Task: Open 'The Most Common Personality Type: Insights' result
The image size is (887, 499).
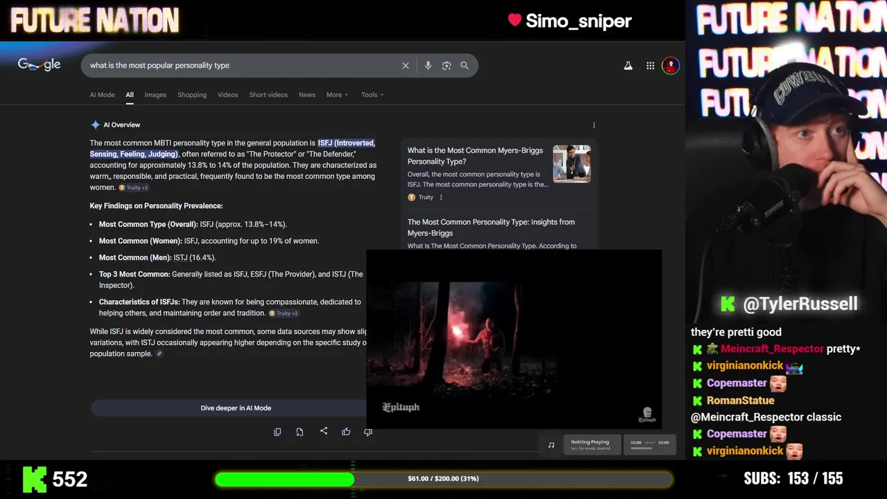Action: pyautogui.click(x=491, y=227)
